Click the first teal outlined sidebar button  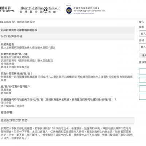143,72
